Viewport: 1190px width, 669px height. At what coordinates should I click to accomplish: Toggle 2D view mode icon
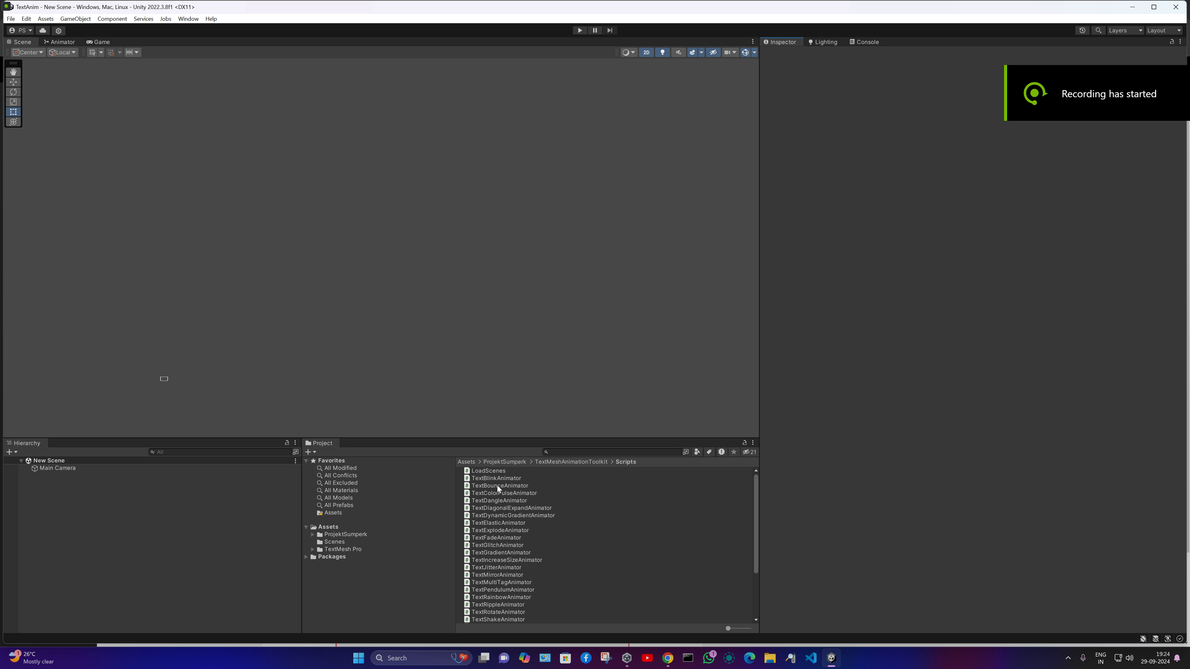pos(646,52)
